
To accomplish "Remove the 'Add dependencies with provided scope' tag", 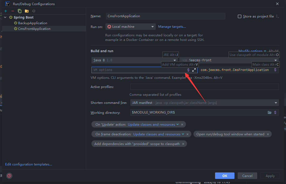I will tap(183, 144).
